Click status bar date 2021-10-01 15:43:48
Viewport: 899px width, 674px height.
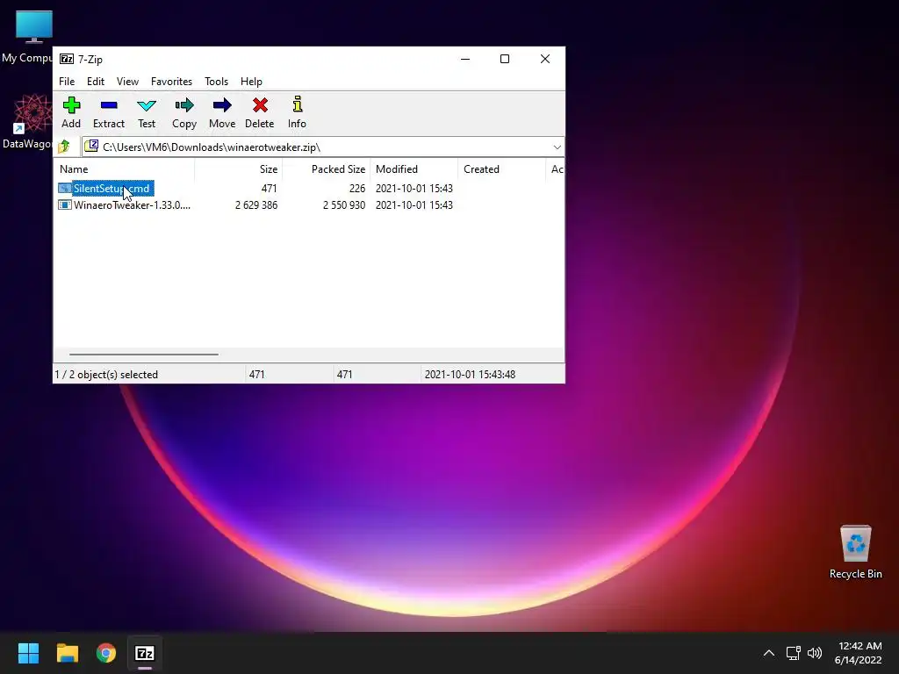(471, 374)
